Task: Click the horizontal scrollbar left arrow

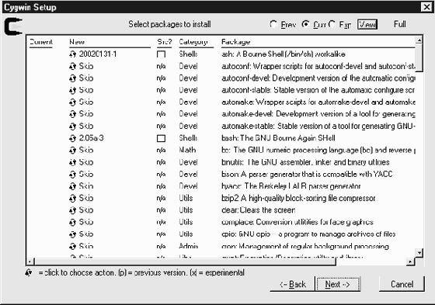Action: (30, 262)
